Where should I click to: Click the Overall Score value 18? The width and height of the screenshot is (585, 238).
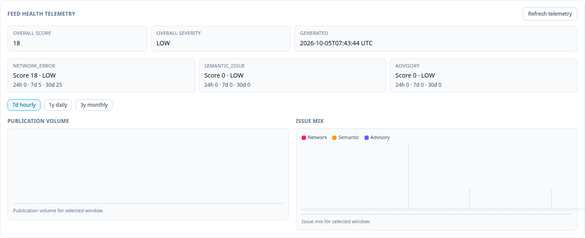(17, 43)
